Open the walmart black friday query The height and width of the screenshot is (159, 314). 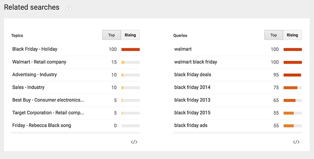click(195, 62)
